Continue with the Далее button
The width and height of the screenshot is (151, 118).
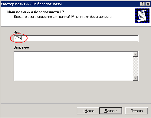[x=111, y=111]
